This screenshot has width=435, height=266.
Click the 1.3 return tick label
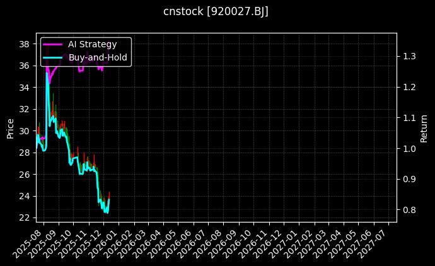[410, 56]
